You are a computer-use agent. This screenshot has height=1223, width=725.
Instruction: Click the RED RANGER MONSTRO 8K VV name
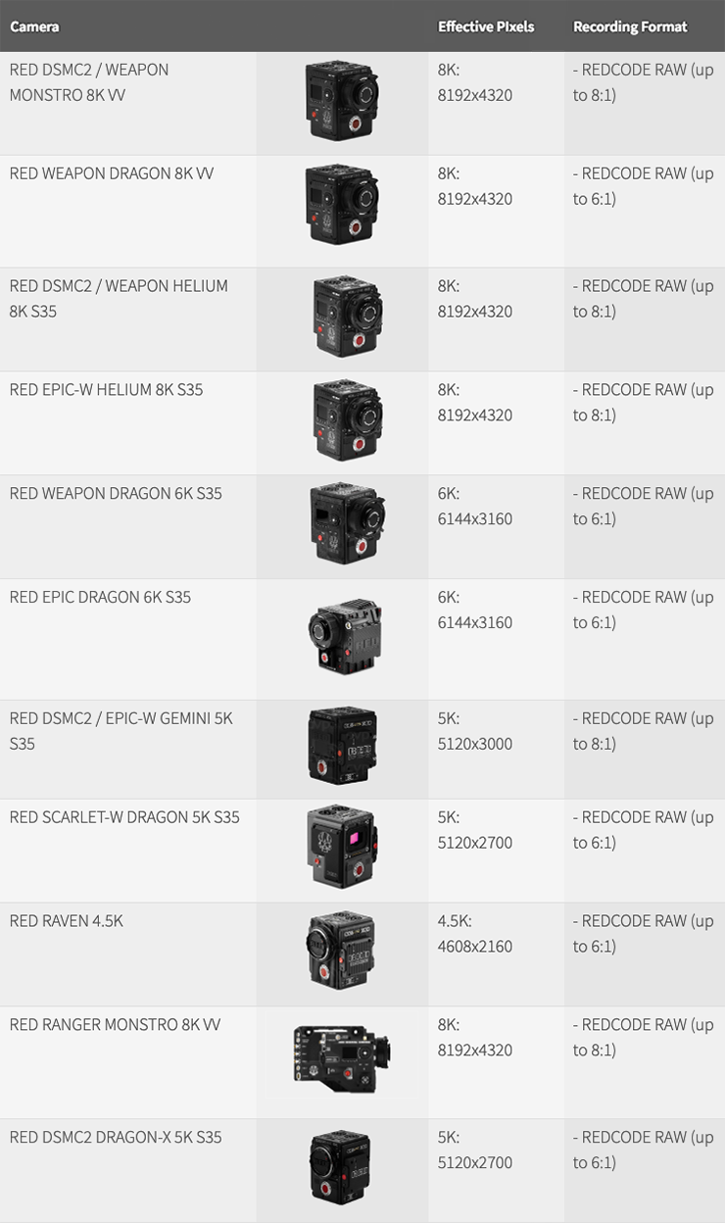[115, 1025]
